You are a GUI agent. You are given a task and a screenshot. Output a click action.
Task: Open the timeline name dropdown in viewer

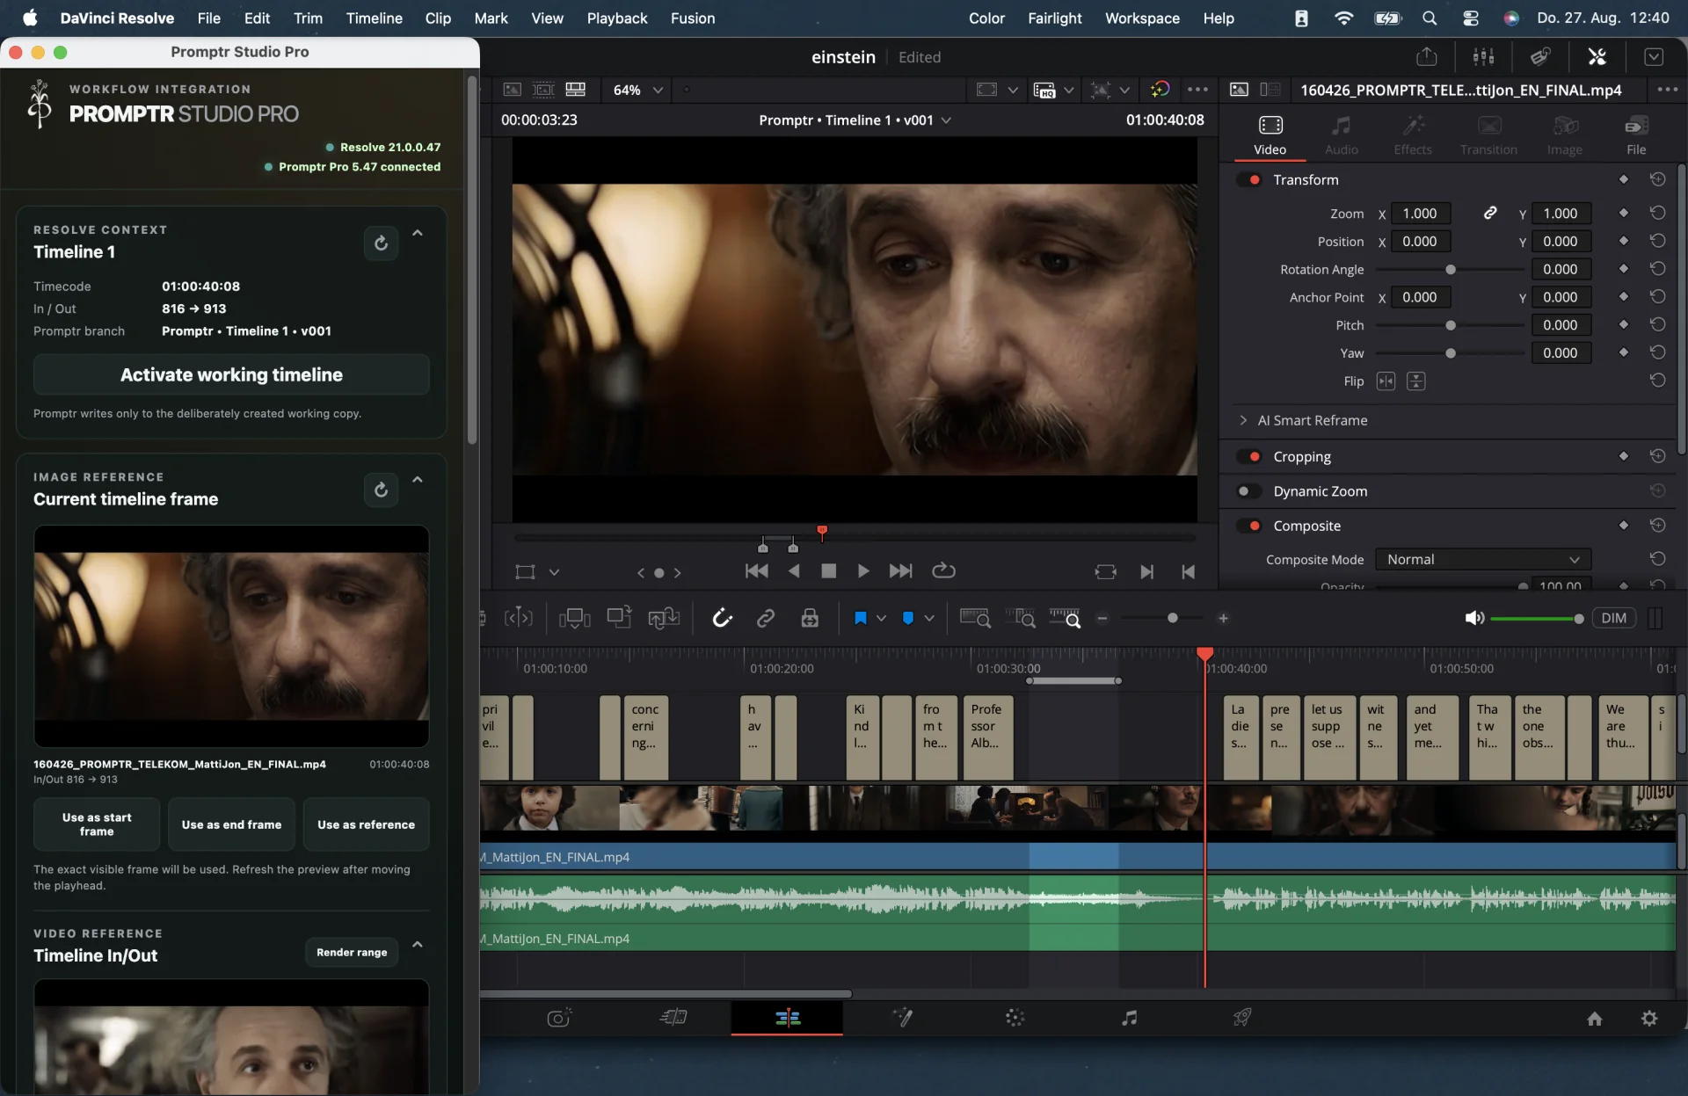(946, 120)
